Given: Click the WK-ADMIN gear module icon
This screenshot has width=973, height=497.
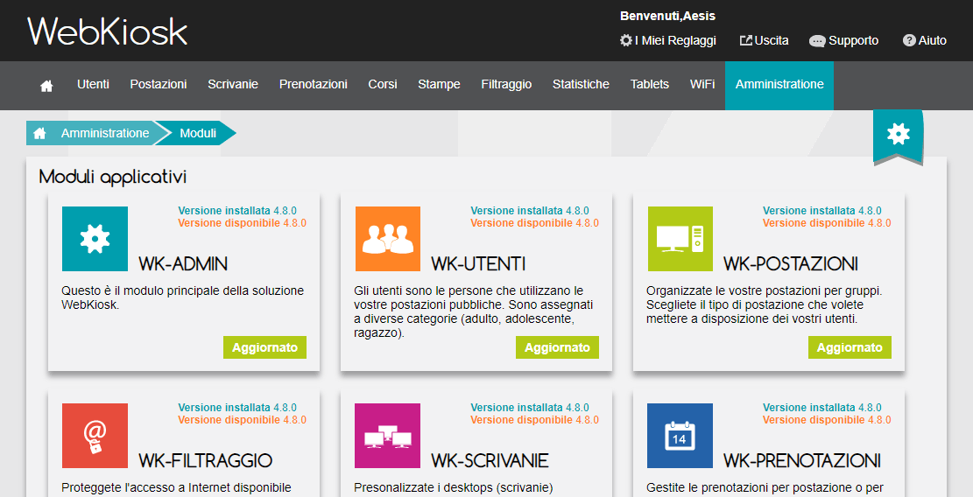Looking at the screenshot, I should pos(95,239).
